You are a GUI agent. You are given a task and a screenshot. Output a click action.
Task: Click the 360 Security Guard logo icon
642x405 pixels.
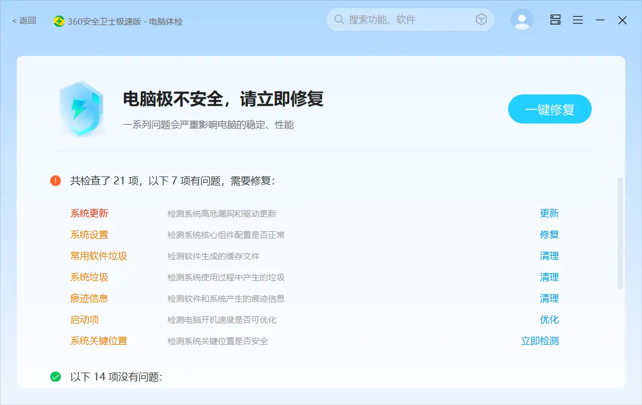coord(59,21)
